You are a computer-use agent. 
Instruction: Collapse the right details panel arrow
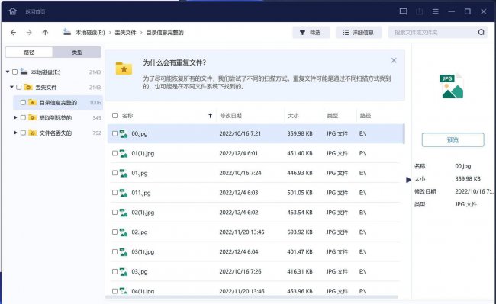408,180
